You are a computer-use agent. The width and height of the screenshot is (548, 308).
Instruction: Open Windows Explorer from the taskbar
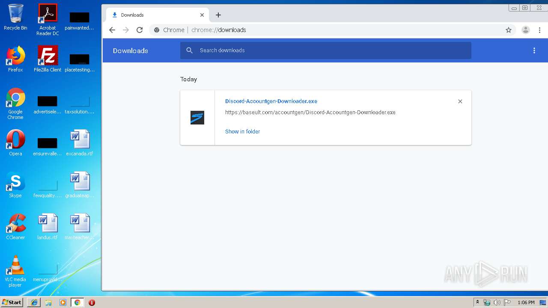[x=48, y=302]
